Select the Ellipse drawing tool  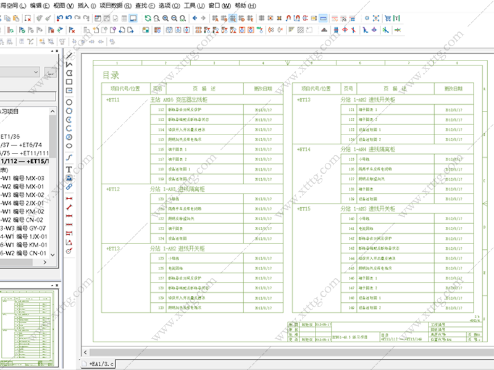click(69, 146)
